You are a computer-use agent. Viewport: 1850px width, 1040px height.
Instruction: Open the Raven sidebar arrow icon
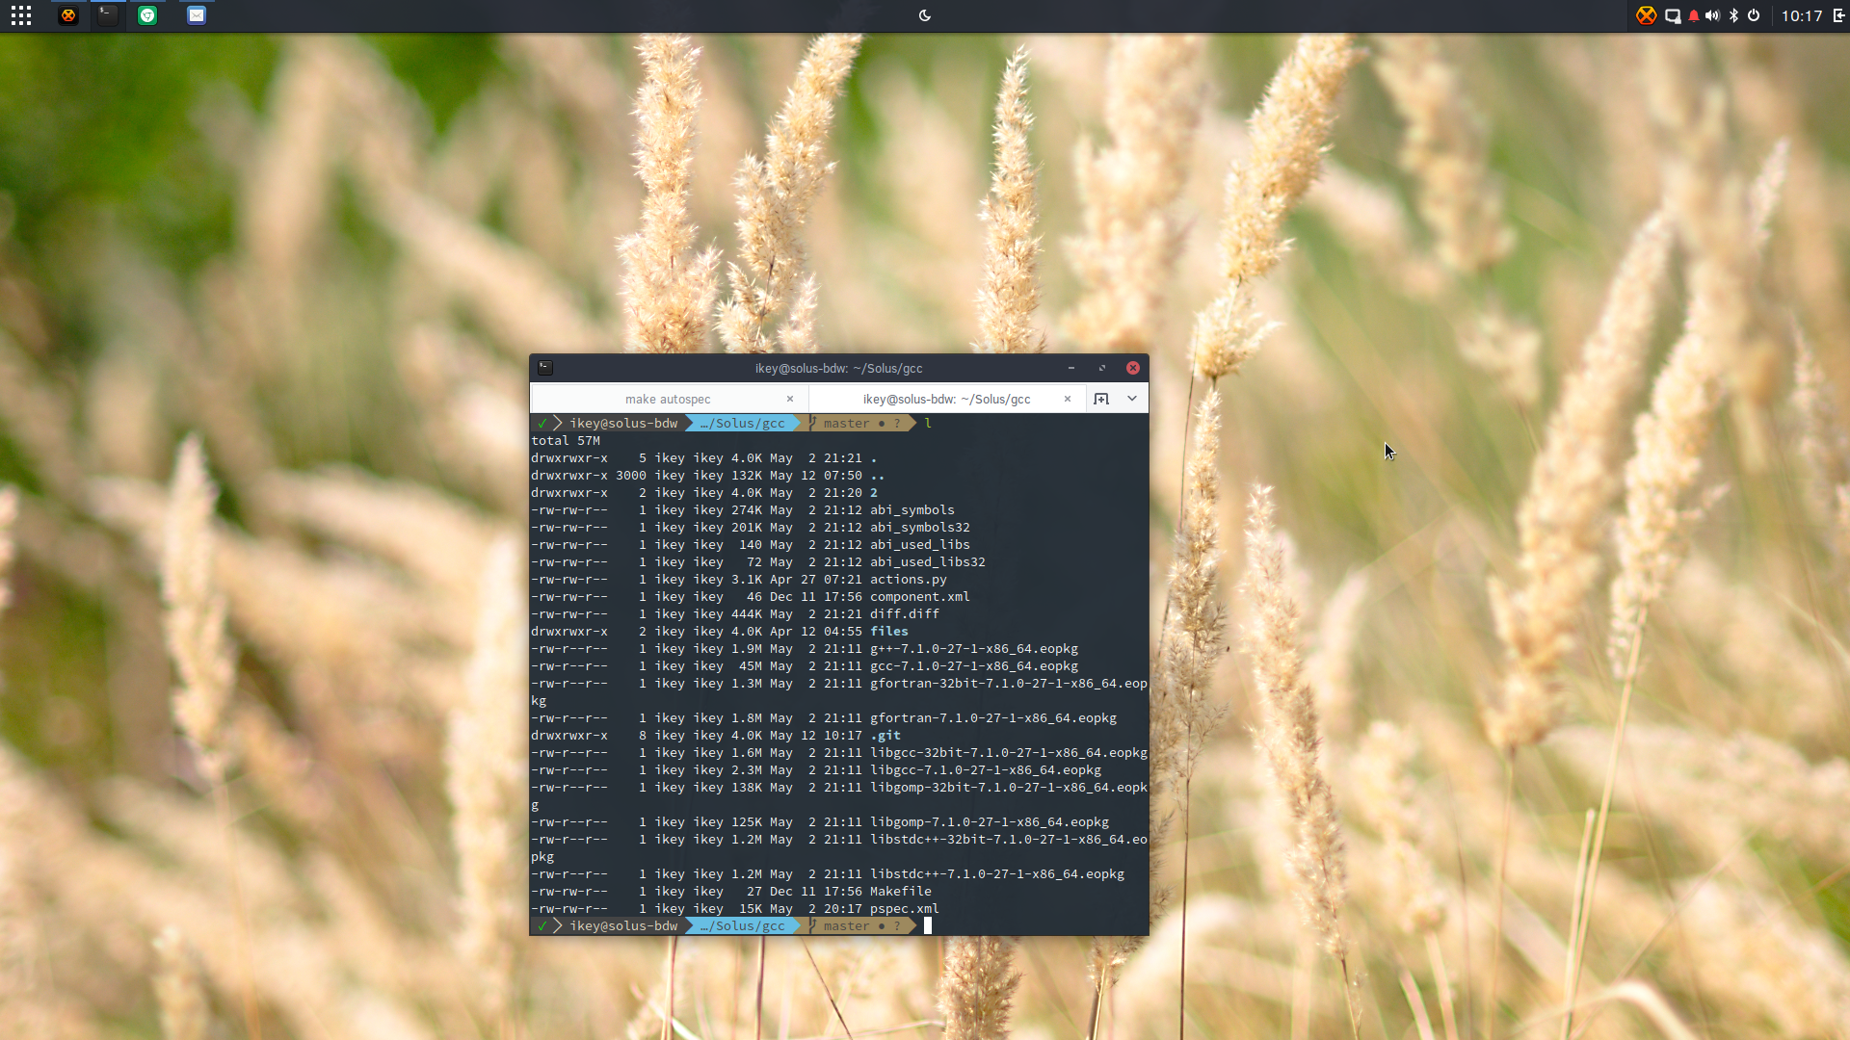[x=1838, y=15]
